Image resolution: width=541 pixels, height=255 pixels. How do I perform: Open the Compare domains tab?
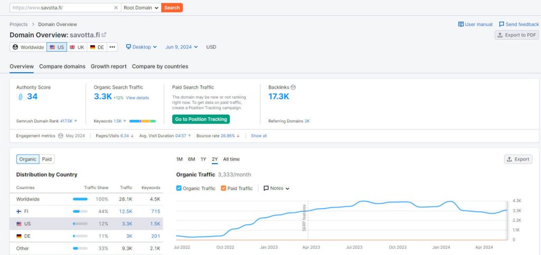[62, 66]
